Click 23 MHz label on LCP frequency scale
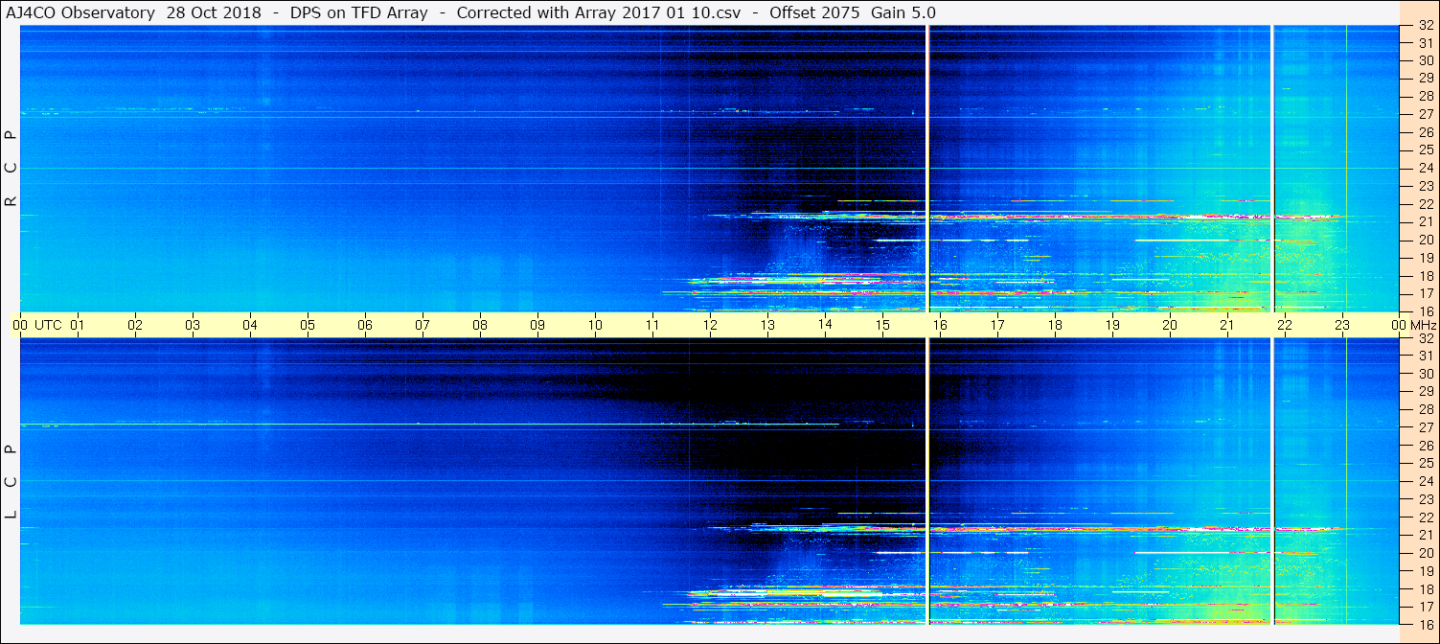The image size is (1440, 644). [1425, 499]
